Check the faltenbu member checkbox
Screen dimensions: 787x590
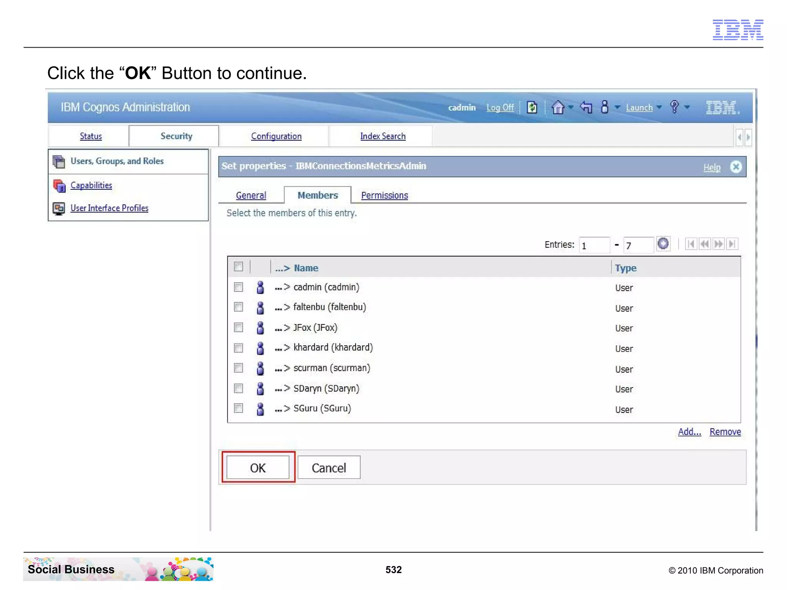238,307
